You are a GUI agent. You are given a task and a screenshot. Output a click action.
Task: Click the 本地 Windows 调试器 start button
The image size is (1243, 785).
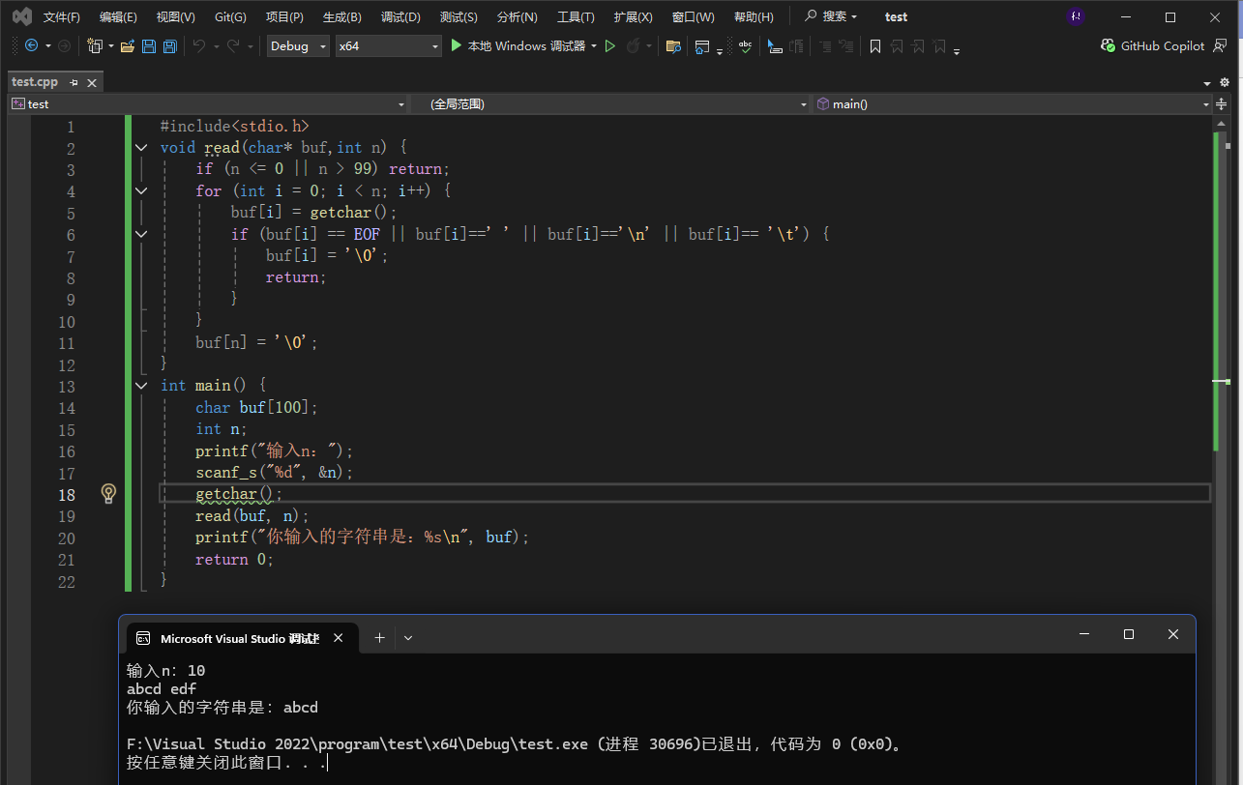[x=518, y=45]
